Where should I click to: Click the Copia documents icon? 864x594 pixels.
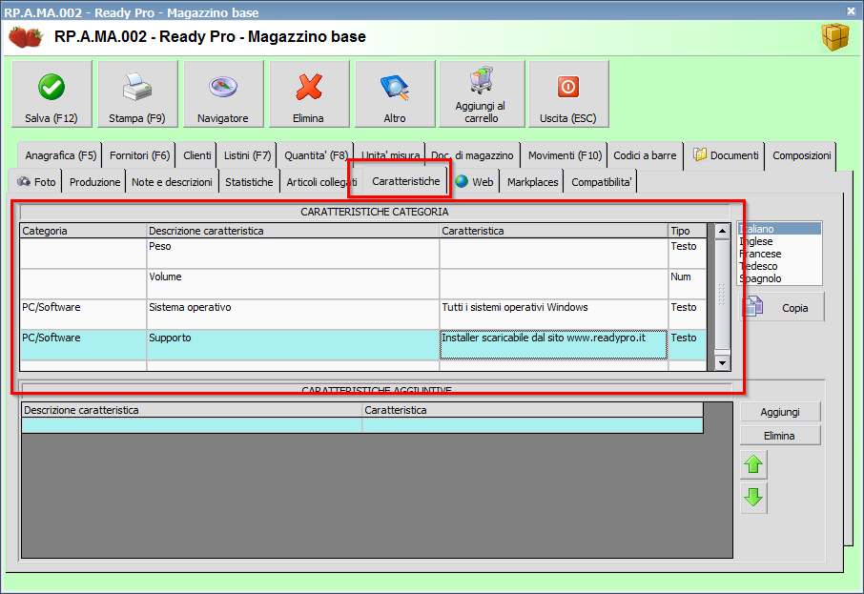coord(753,306)
